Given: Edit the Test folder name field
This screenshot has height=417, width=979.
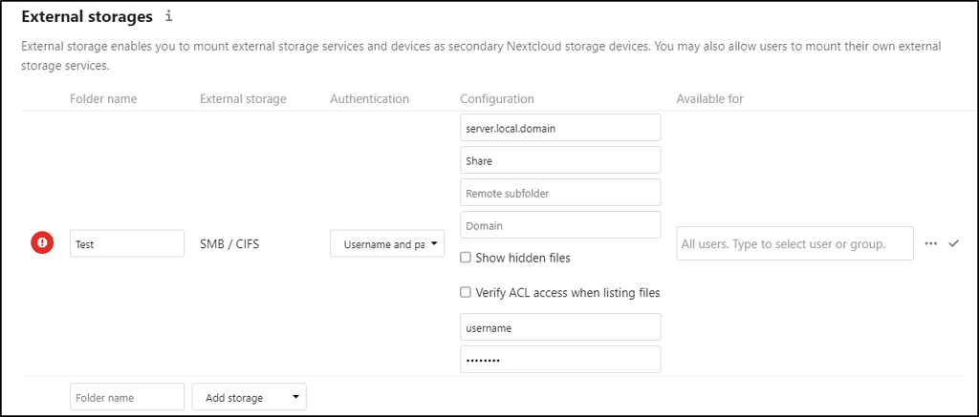Looking at the screenshot, I should [x=127, y=243].
